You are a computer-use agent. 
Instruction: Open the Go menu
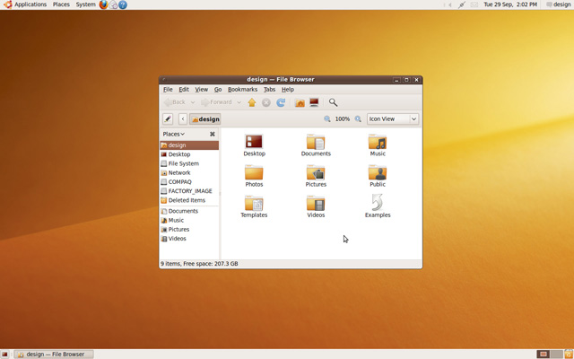(218, 90)
